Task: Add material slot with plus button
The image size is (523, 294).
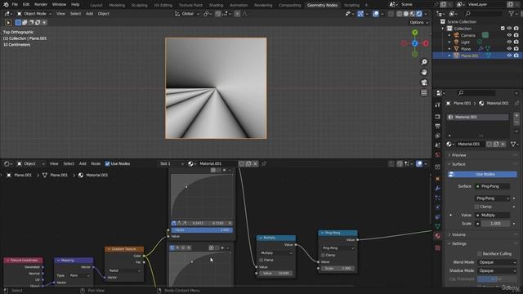Action: [516, 115]
